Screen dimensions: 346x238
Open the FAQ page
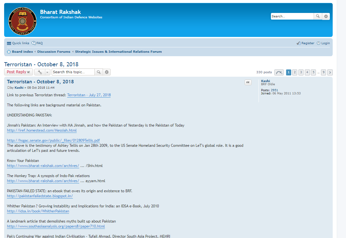point(37,43)
